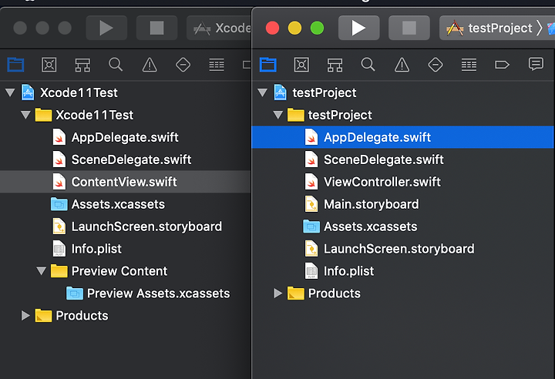Select the Xcode11Test yellow group folder
555x379 pixels.
pos(126,115)
